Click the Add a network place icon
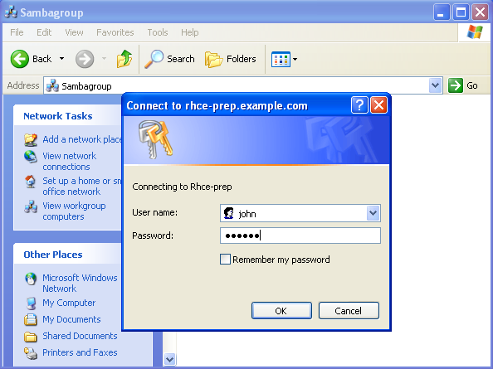This screenshot has height=369, width=493. pyautogui.click(x=31, y=140)
